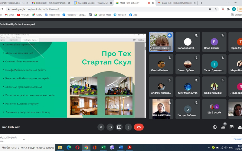Open the activities shapes icon

(240, 127)
